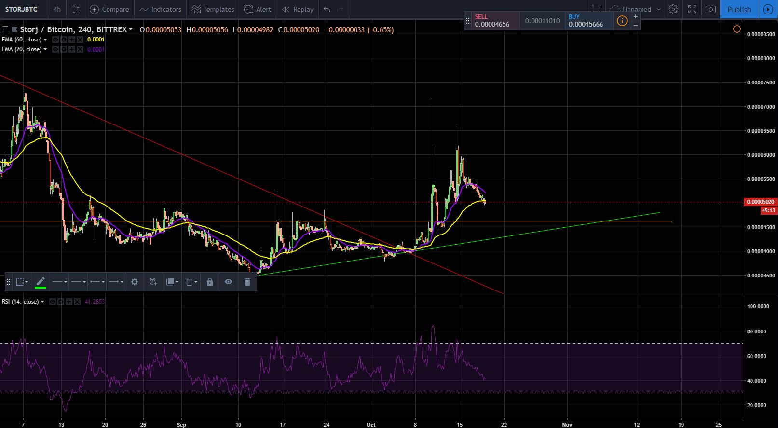Delete the selected drawing with trash icon
The width and height of the screenshot is (778, 428).
tap(247, 282)
